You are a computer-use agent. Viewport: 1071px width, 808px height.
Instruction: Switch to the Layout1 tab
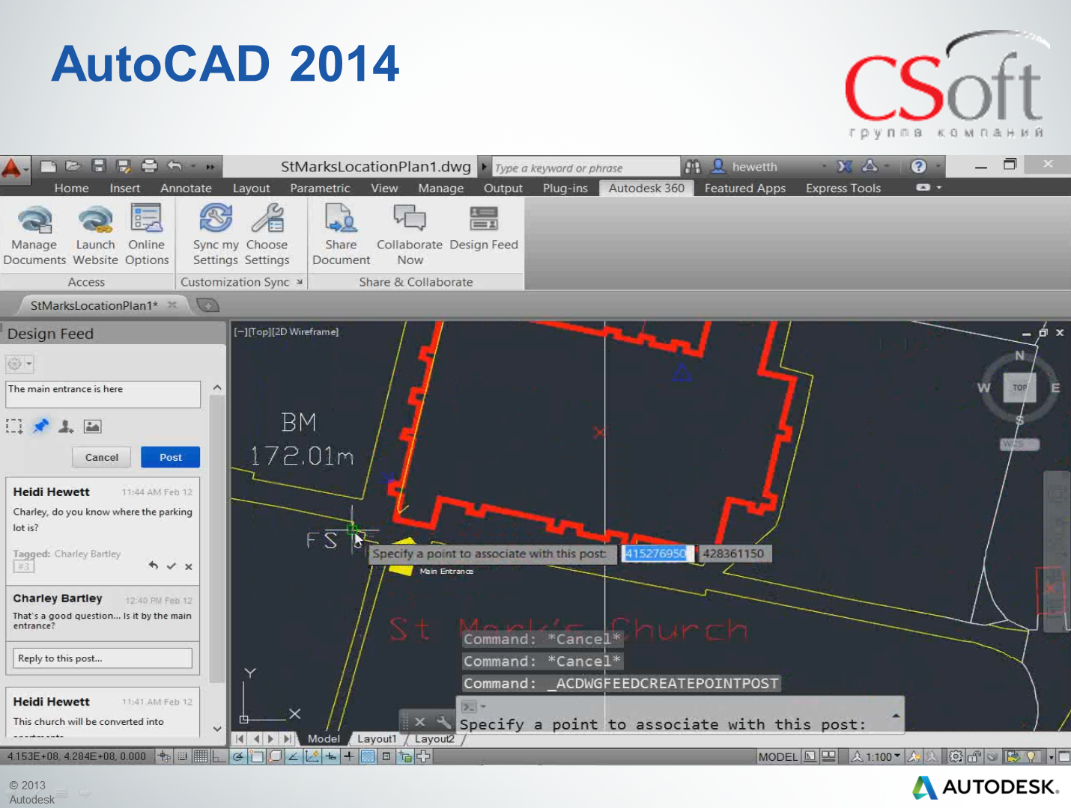(x=377, y=738)
